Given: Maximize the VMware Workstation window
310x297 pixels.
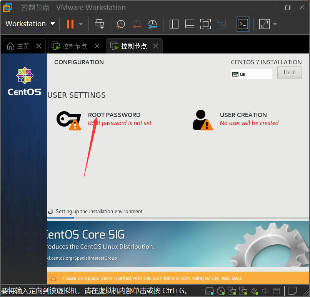Looking at the screenshot, I should pos(288,7).
